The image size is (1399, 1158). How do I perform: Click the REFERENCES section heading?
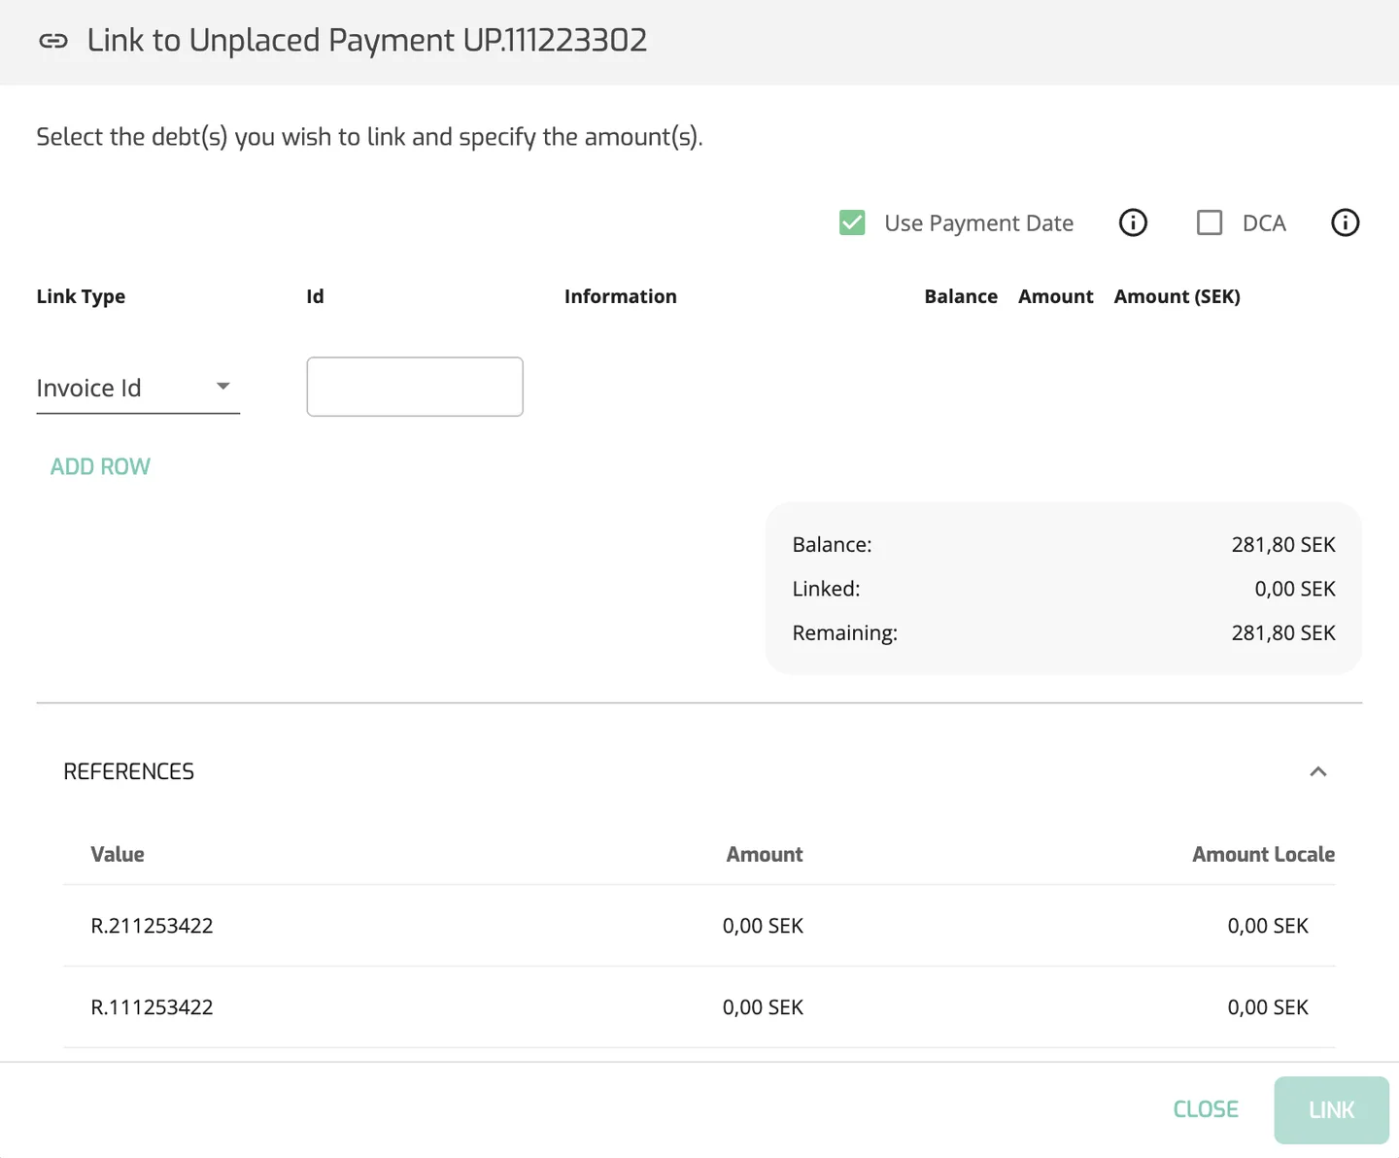[129, 771]
